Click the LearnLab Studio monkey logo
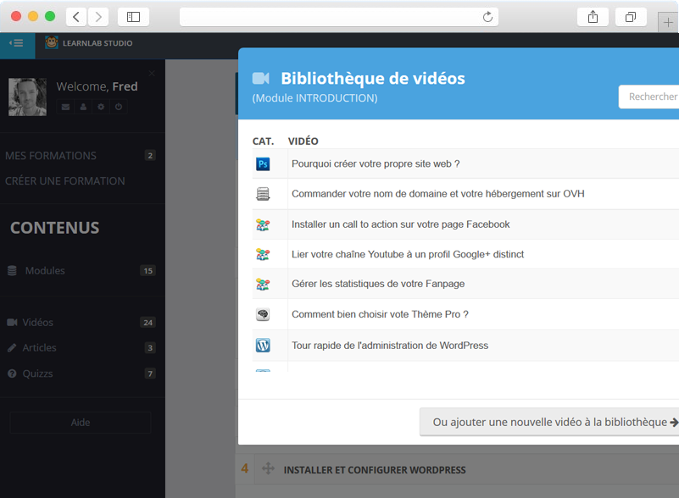This screenshot has width=679, height=498. [52, 42]
